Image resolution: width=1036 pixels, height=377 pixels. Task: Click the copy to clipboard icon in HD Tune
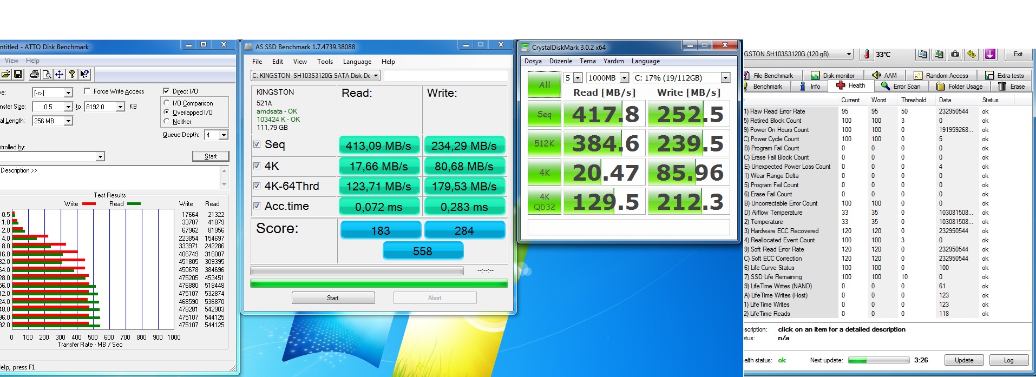coord(923,54)
